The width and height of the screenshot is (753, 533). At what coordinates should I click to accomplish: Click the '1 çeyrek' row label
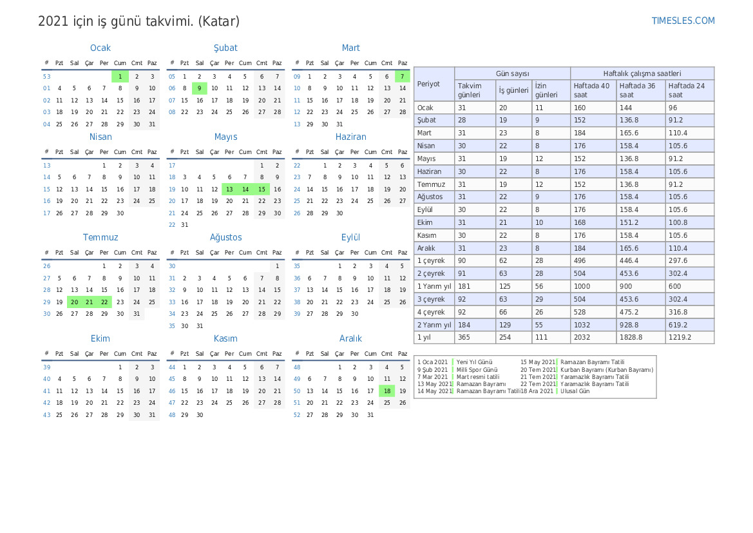[434, 260]
